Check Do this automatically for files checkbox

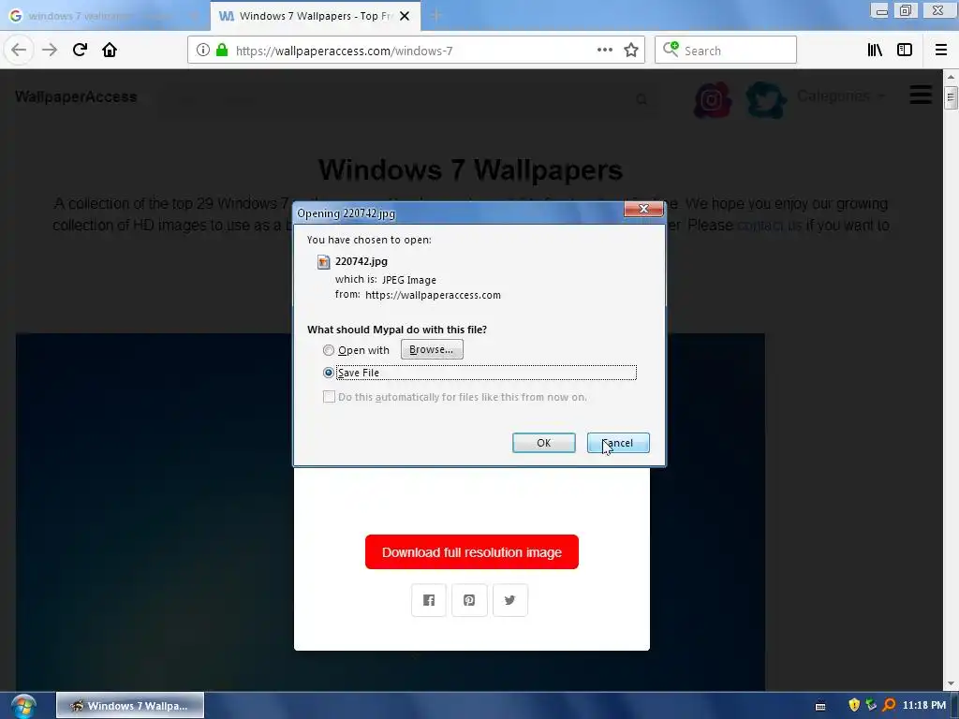329,397
